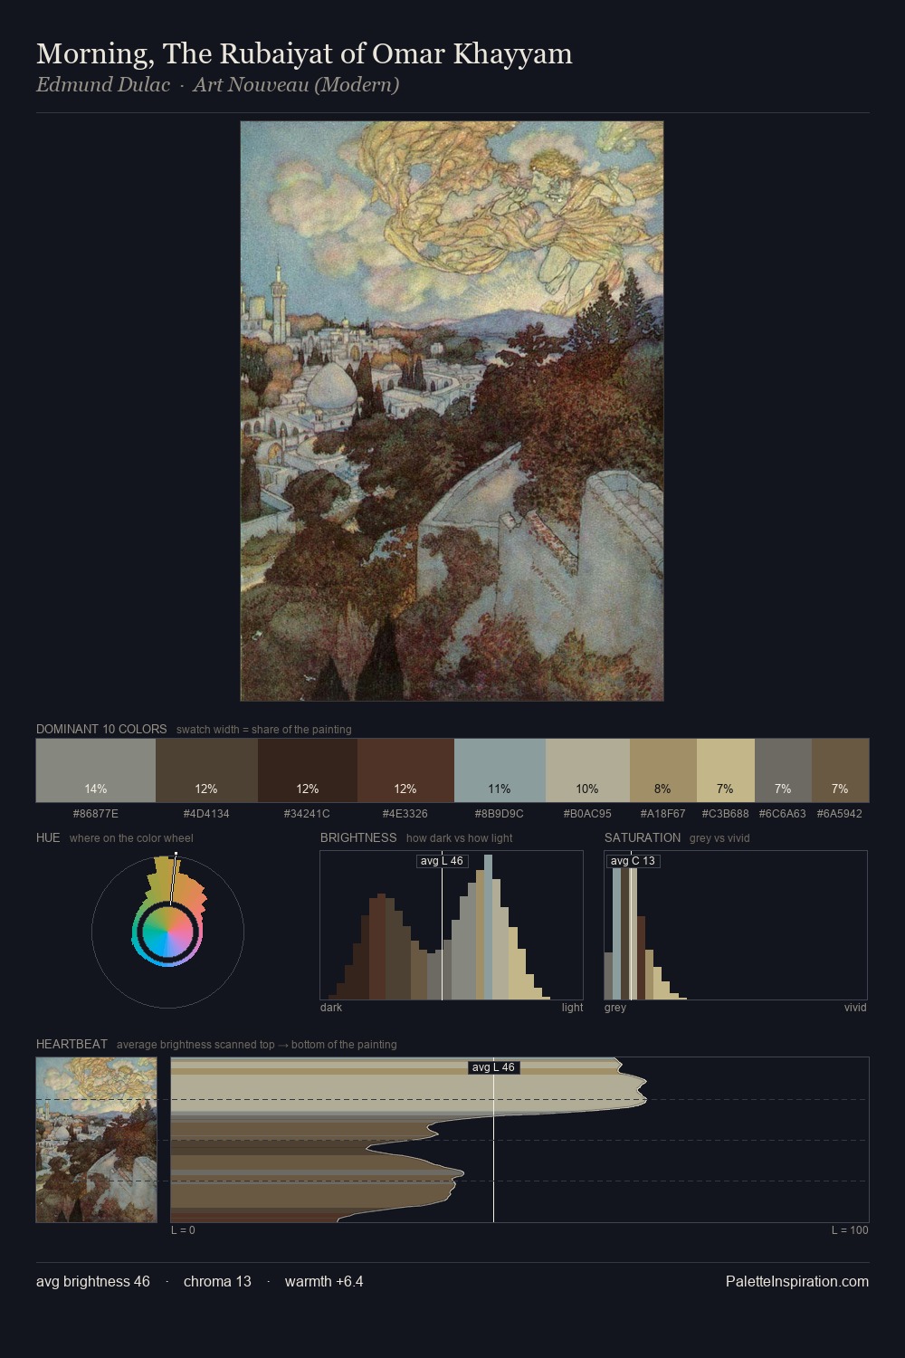Click the title 'Morning, The Rubaiyat of Omar Khayyam'

[x=304, y=54]
